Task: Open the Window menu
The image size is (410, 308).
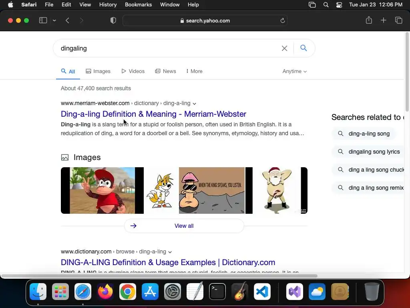Action: (x=170, y=5)
